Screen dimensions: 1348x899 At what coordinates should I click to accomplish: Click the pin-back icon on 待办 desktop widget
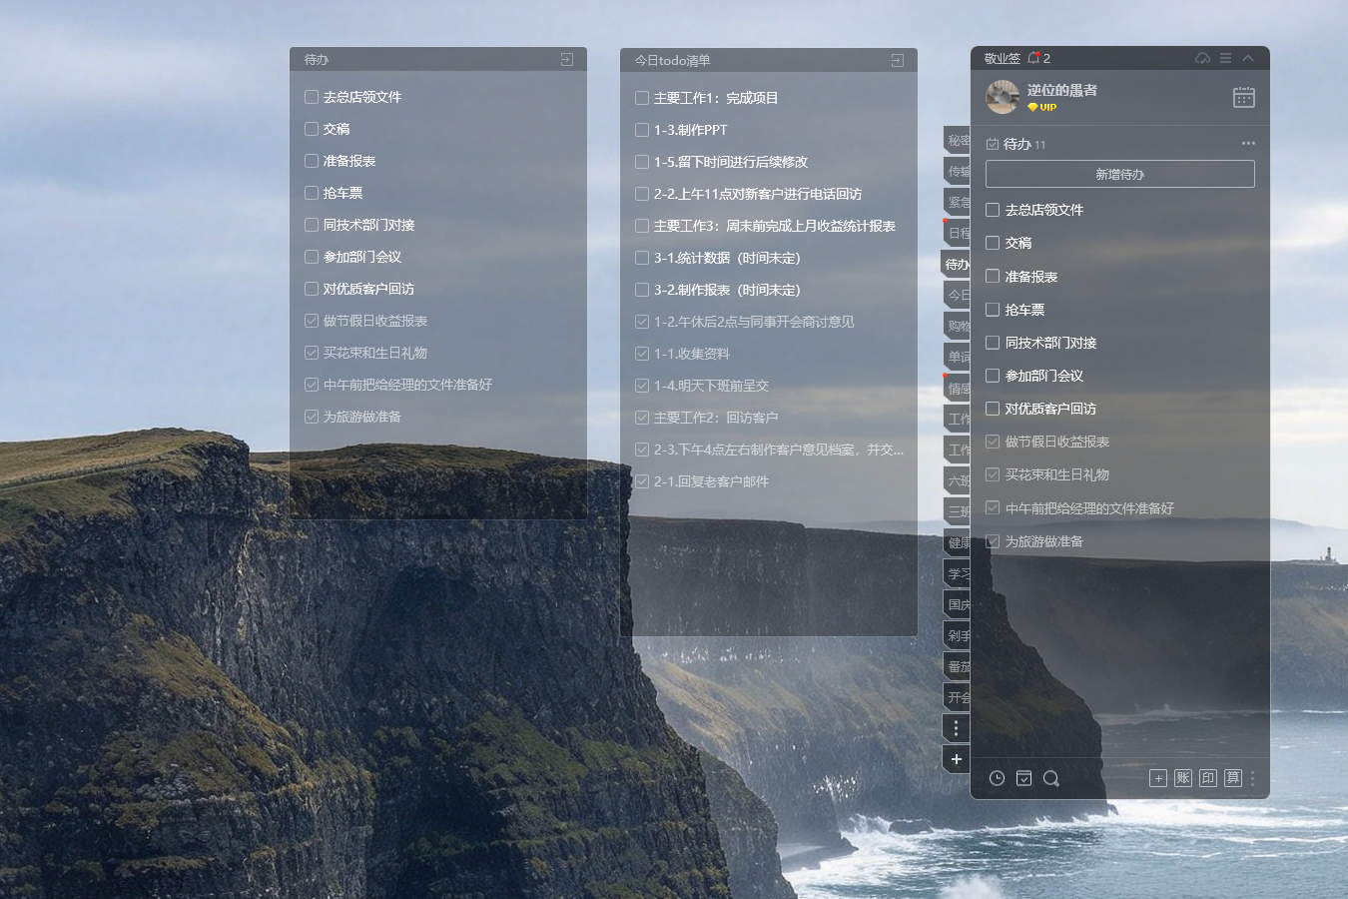tap(567, 60)
